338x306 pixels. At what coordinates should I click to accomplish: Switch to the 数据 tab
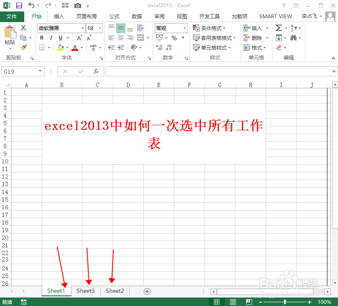coord(137,17)
